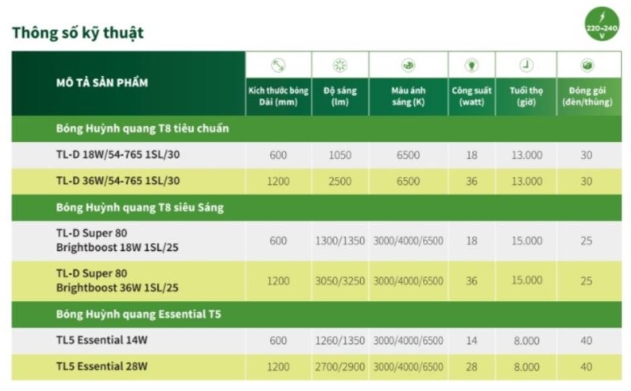Image resolution: width=631 pixels, height=391 pixels.
Task: Open TL-D Super 80 Brightboost 18W entry
Action: [x=117, y=241]
